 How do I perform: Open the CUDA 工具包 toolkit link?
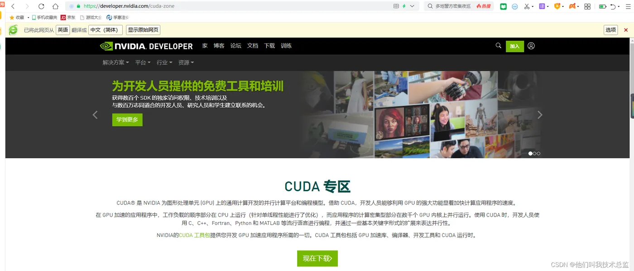pos(195,235)
